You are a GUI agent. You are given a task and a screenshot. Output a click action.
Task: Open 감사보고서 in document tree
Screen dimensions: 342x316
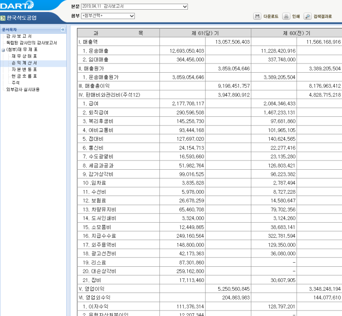point(19,36)
